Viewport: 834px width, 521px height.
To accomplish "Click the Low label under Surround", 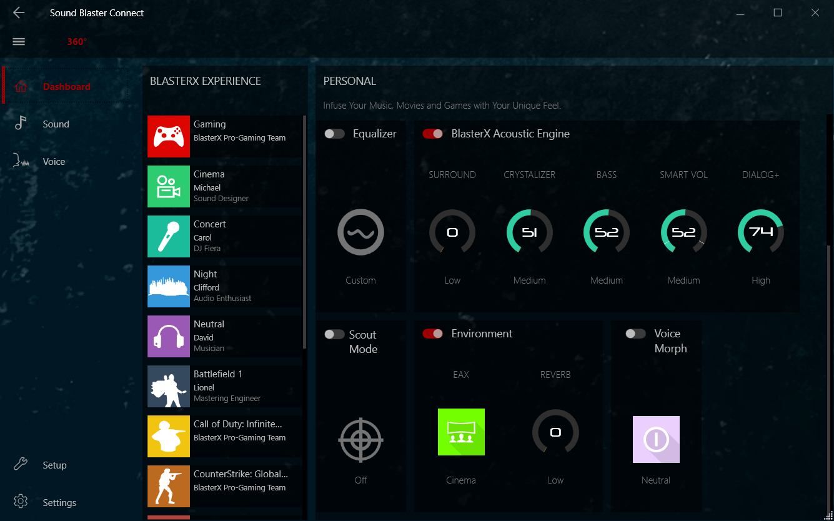I will coord(452,280).
